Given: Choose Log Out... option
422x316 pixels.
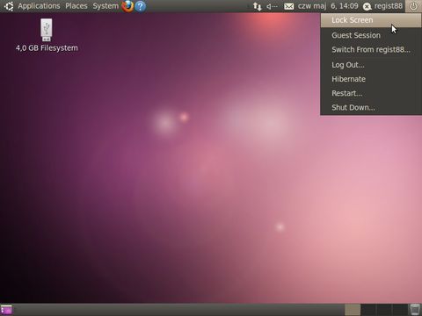Looking at the screenshot, I should click(371, 65).
